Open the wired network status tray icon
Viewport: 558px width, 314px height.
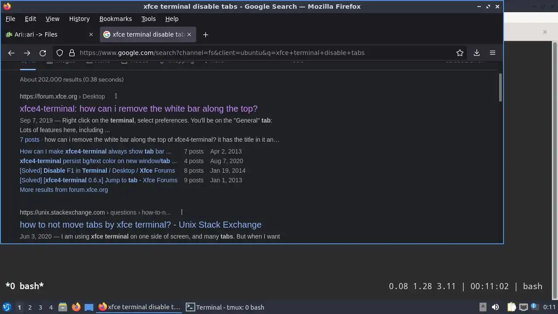click(x=524, y=307)
